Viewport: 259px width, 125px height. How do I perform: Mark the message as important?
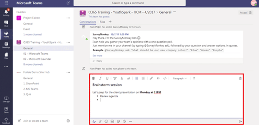tap(194, 79)
